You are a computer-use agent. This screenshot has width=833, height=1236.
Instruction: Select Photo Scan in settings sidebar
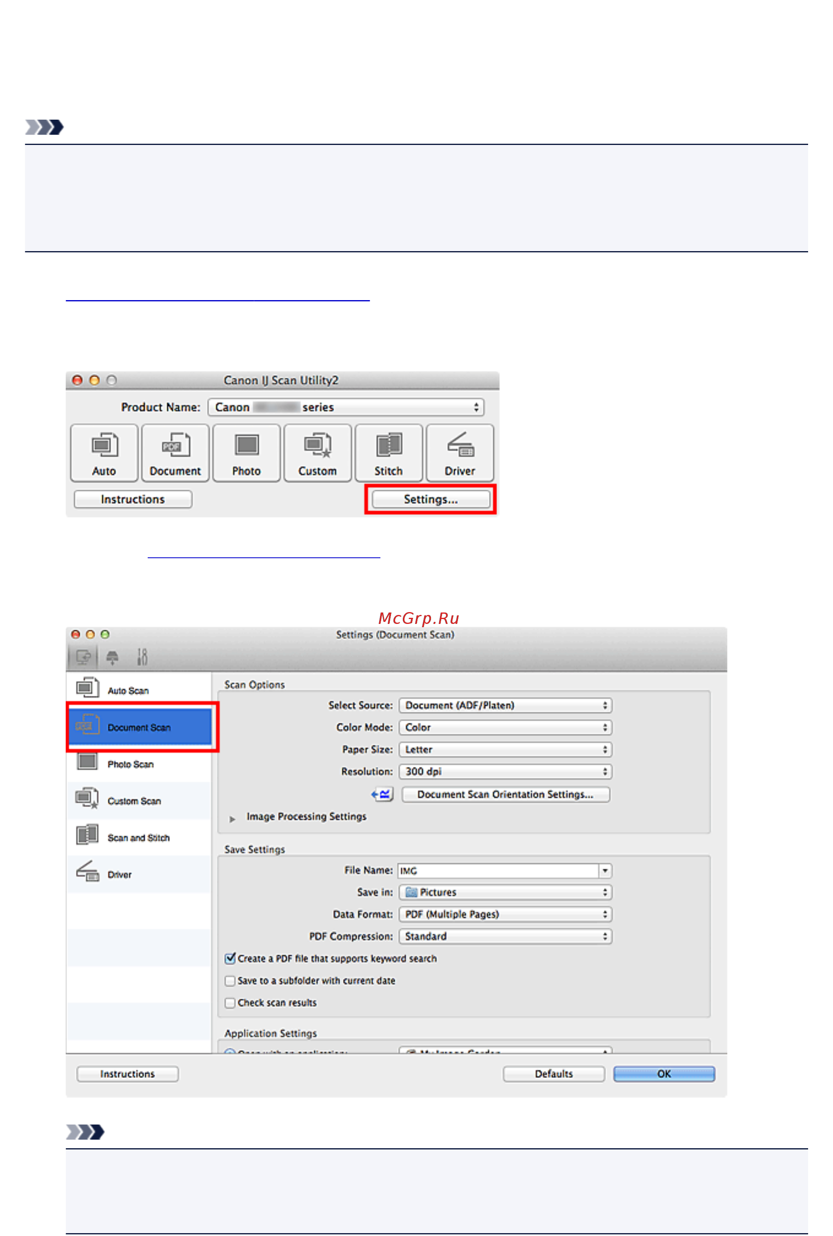tap(139, 764)
